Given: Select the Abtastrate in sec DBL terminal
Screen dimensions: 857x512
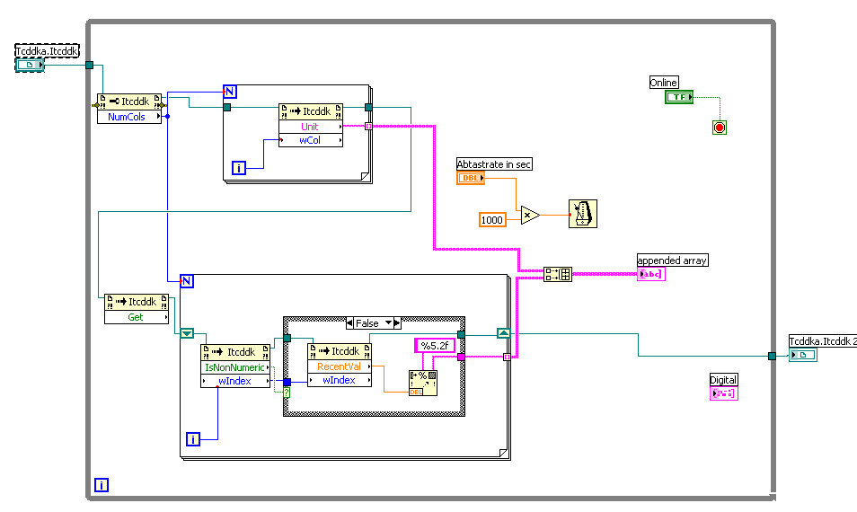Looking at the screenshot, I should pos(471,178).
